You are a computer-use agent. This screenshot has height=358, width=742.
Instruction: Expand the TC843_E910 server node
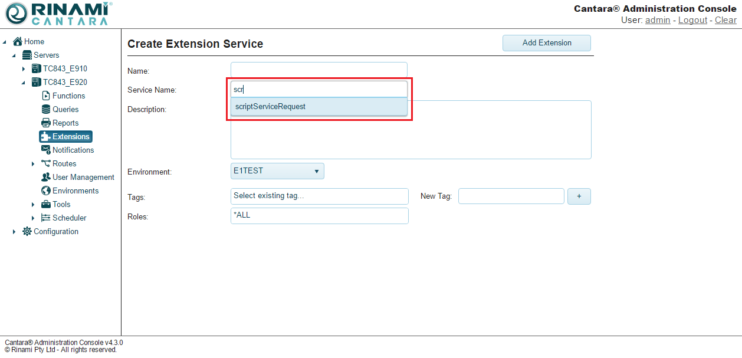(24, 69)
